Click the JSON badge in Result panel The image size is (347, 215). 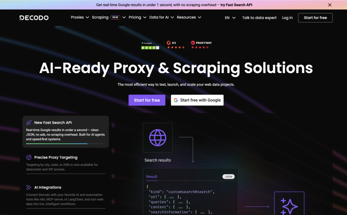point(228,176)
